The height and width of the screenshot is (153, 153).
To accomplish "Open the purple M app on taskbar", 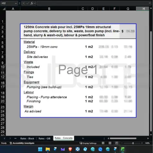I will pos(63,149).
